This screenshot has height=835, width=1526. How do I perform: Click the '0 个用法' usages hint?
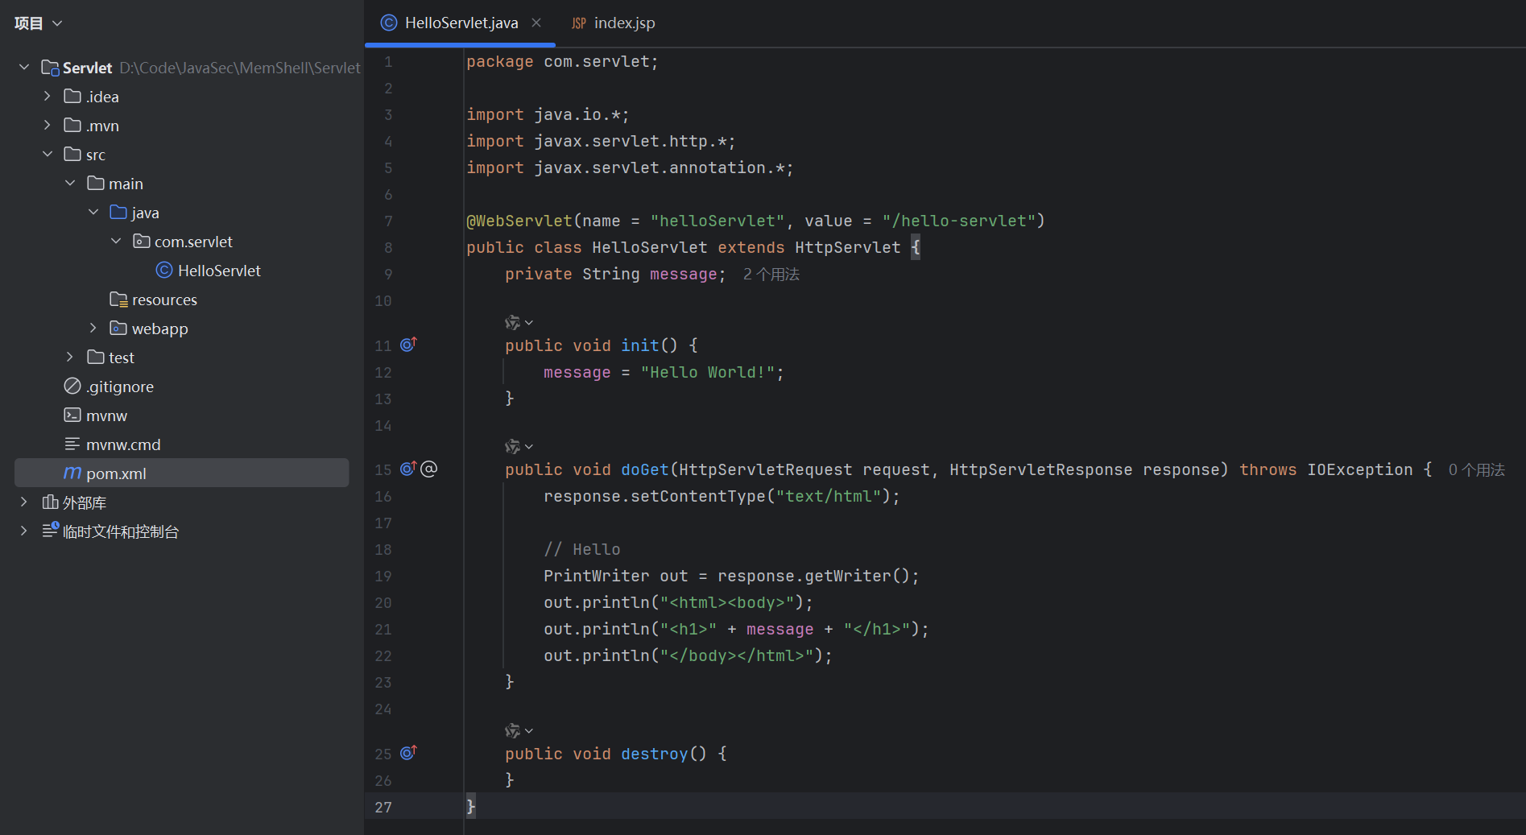click(x=1476, y=470)
